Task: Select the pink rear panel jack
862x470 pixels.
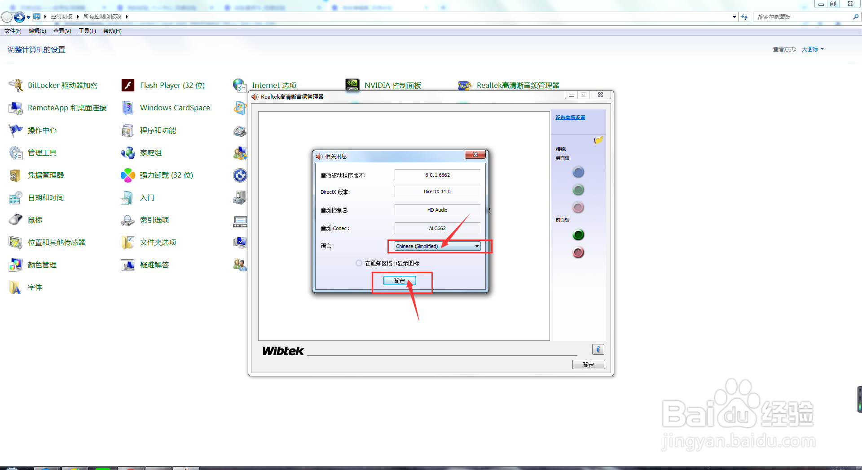Action: [578, 207]
